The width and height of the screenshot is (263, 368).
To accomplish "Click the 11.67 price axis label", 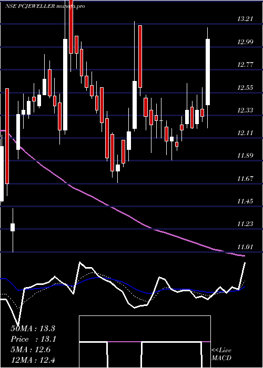I will point(245,179).
